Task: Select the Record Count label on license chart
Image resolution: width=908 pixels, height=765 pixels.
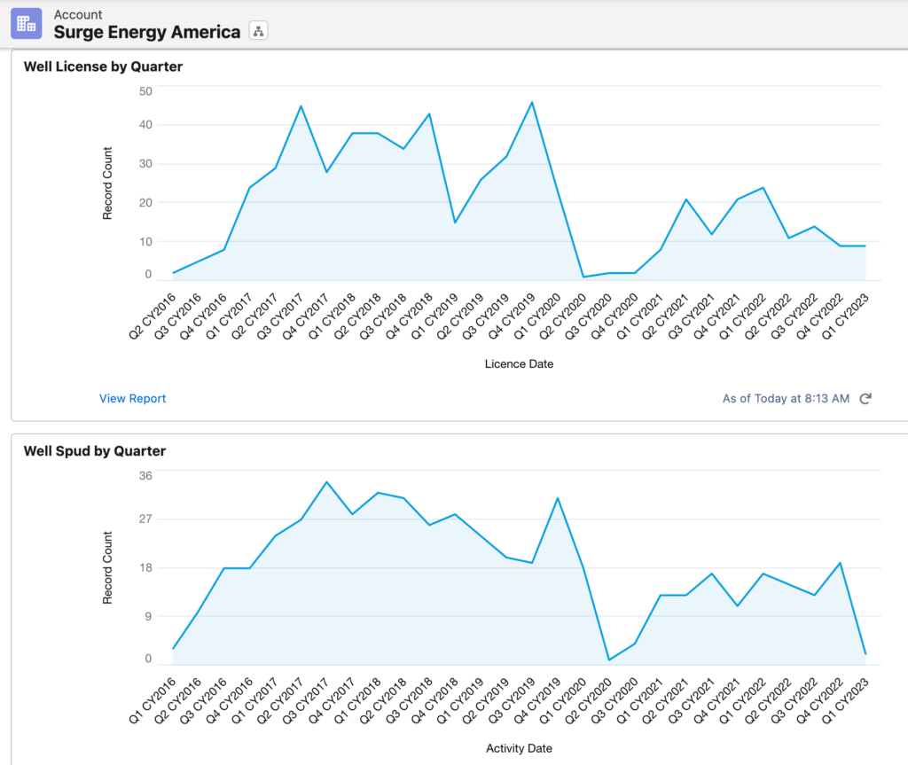Action: [108, 183]
